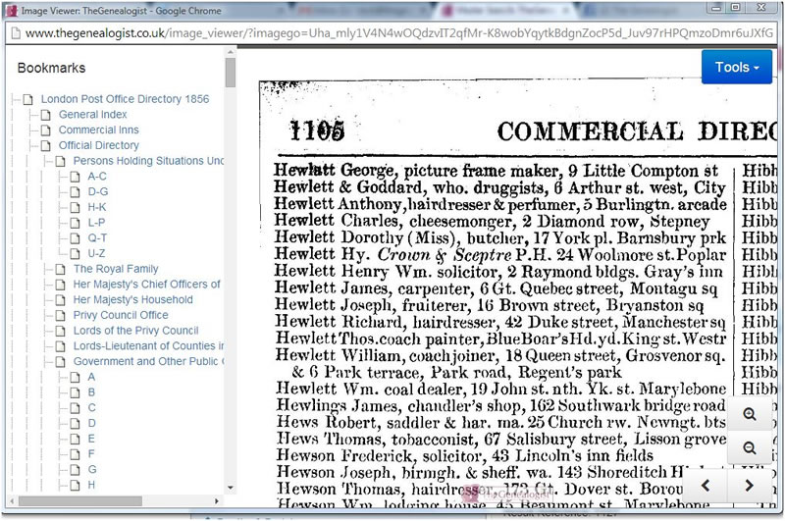This screenshot has height=521, width=785.
Task: Open Privy Council Office bookmark
Action: tap(121, 315)
